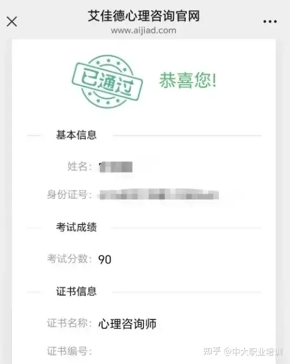Select the 基本信息 section heading
This screenshot has height=364, width=290.
pos(77,135)
